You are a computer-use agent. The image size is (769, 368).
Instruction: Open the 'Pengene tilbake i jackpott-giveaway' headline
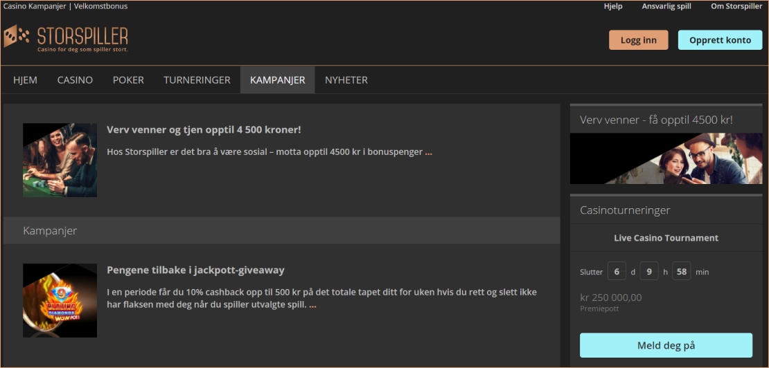(x=195, y=270)
